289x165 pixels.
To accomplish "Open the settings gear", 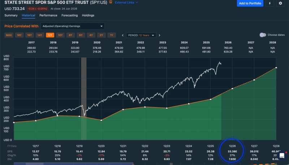I will [x=280, y=3].
